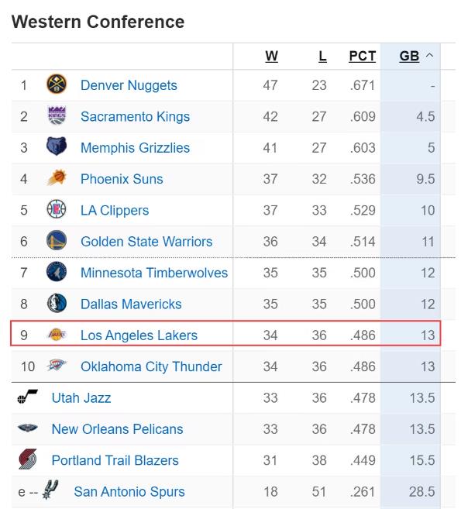Click the San Antonio Spurs logo

click(x=50, y=490)
